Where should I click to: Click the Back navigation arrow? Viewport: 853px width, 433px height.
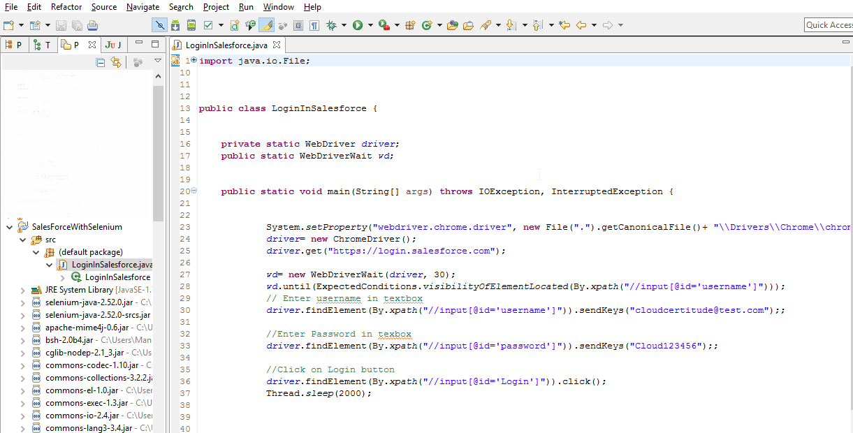tap(581, 25)
